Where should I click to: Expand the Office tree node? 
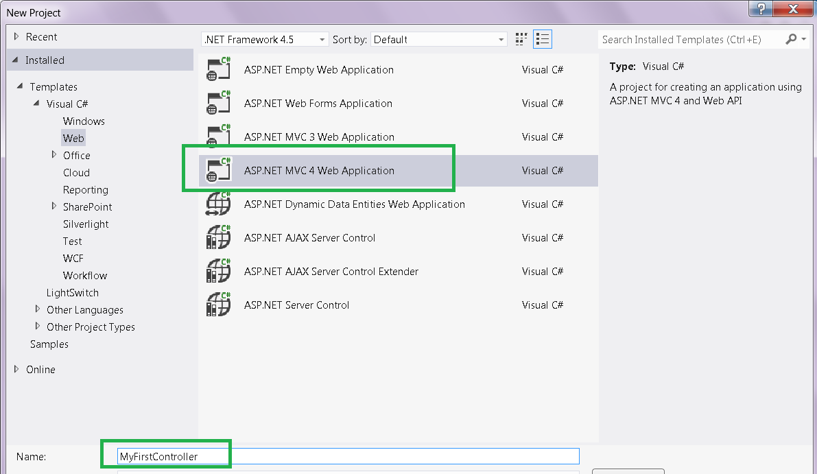pyautogui.click(x=54, y=155)
